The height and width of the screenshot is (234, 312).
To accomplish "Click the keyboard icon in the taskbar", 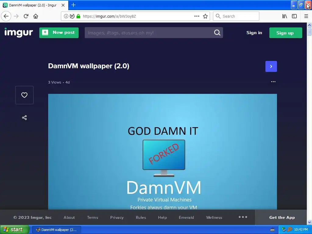I will tap(272, 230).
